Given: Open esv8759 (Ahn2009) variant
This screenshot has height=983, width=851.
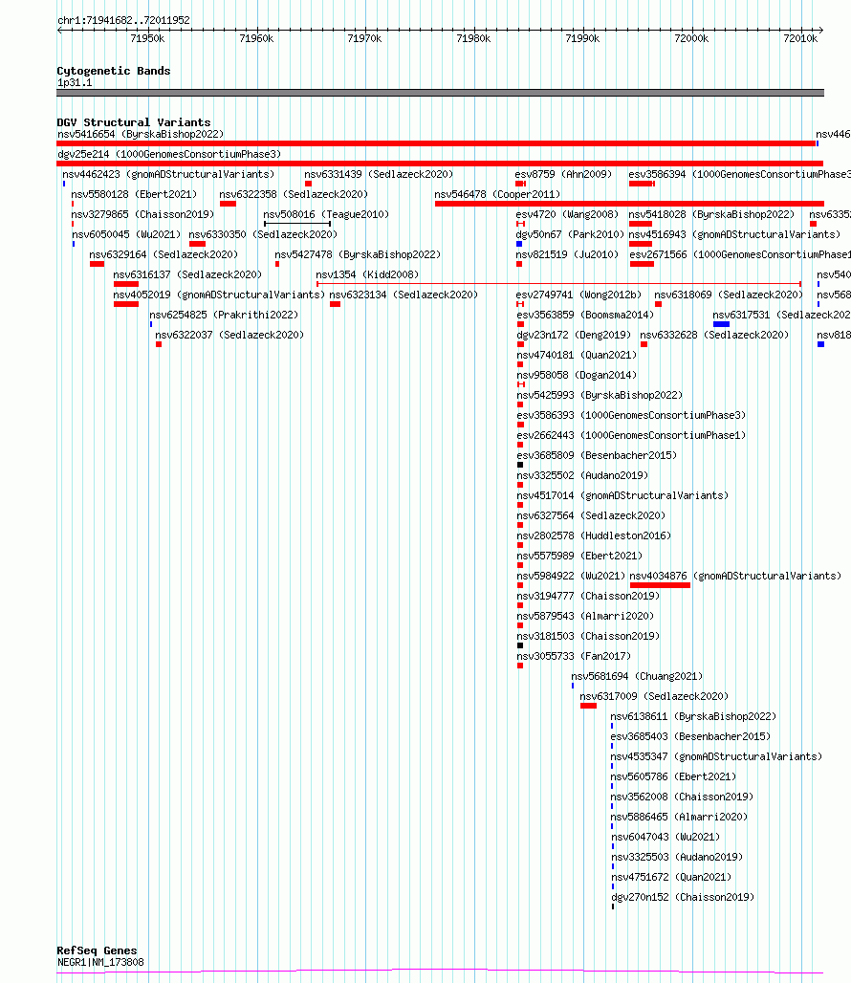Looking at the screenshot, I should (x=563, y=174).
